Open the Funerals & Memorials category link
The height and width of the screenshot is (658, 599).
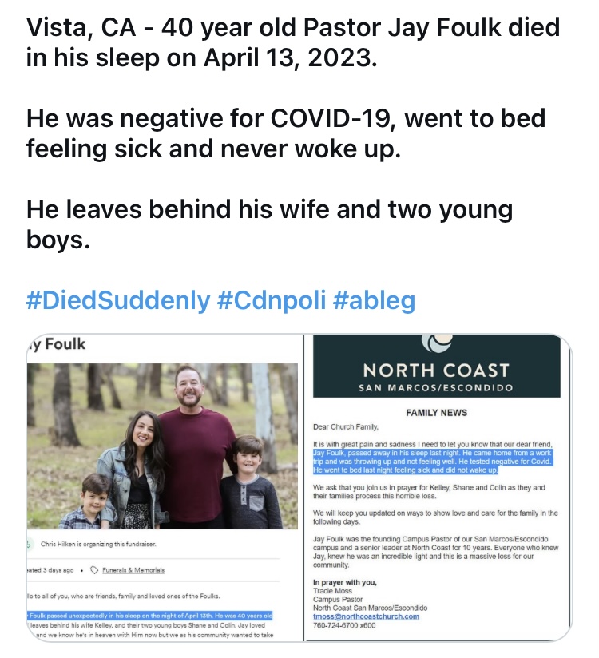133,570
